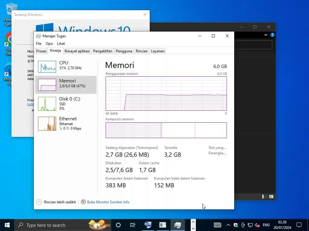The image size is (309, 231).
Task: Switch to the Rincian tab
Action: pyautogui.click(x=142, y=51)
